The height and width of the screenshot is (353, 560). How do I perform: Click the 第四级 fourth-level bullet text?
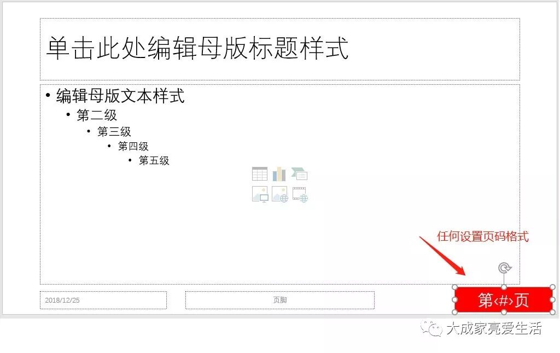point(133,146)
